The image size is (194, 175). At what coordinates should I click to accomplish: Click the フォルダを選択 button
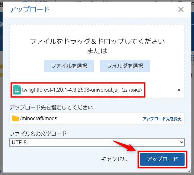point(125,66)
